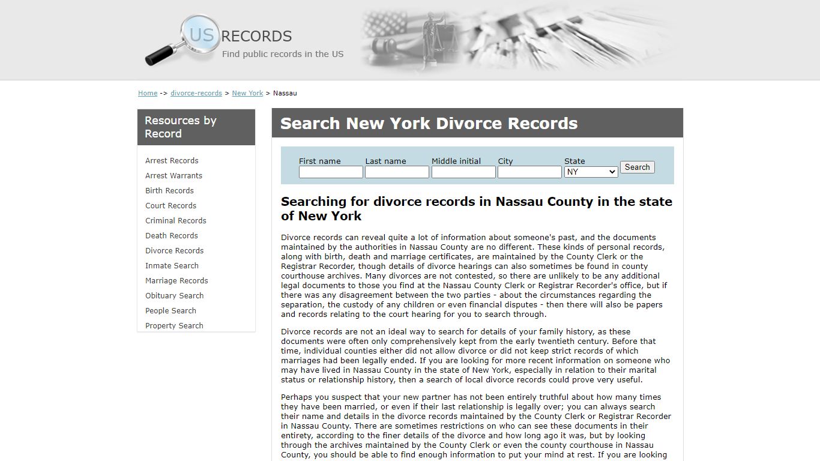Focus the City input field

click(x=529, y=172)
